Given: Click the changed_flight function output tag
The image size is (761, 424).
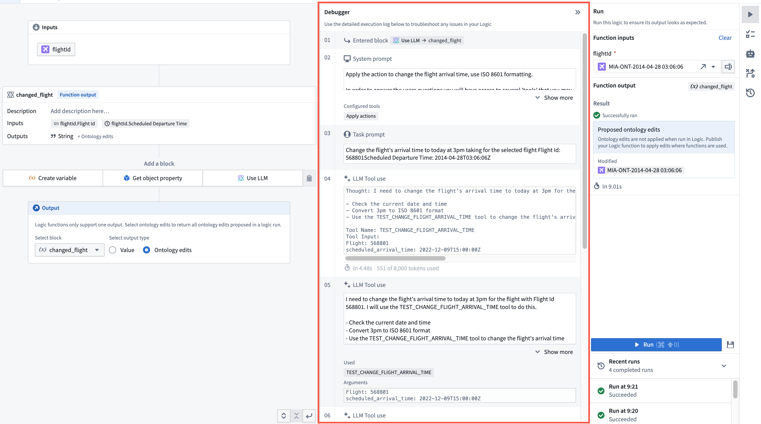Looking at the screenshot, I should (711, 86).
